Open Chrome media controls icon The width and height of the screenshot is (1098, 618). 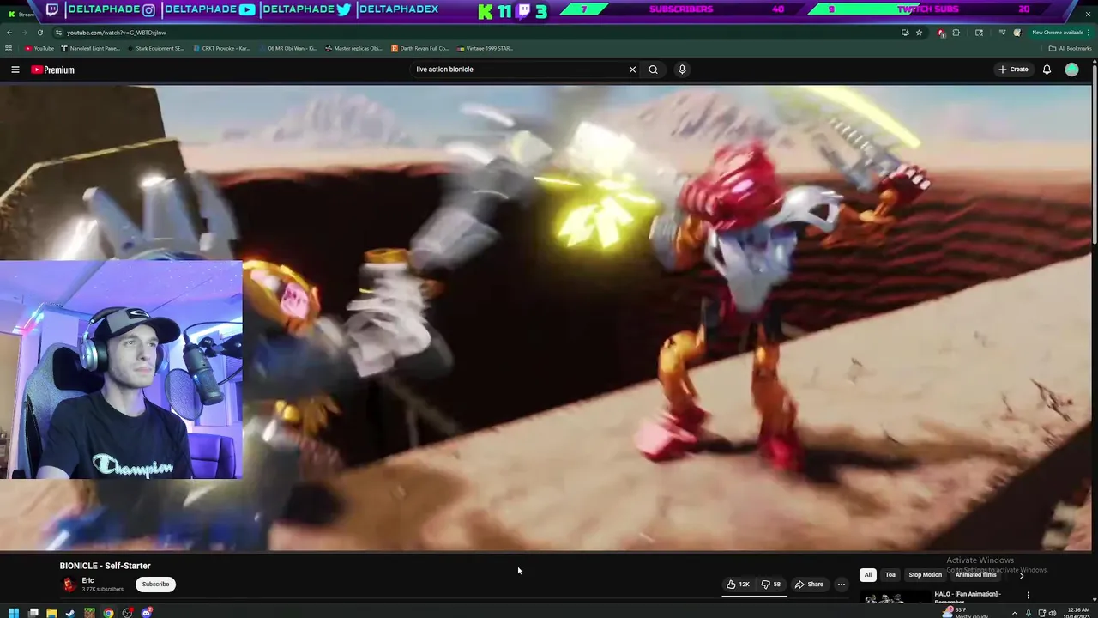(1002, 33)
